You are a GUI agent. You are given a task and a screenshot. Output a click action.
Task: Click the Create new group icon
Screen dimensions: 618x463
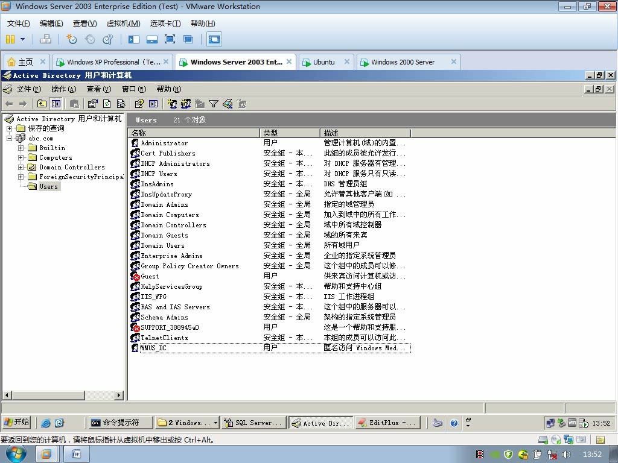186,104
